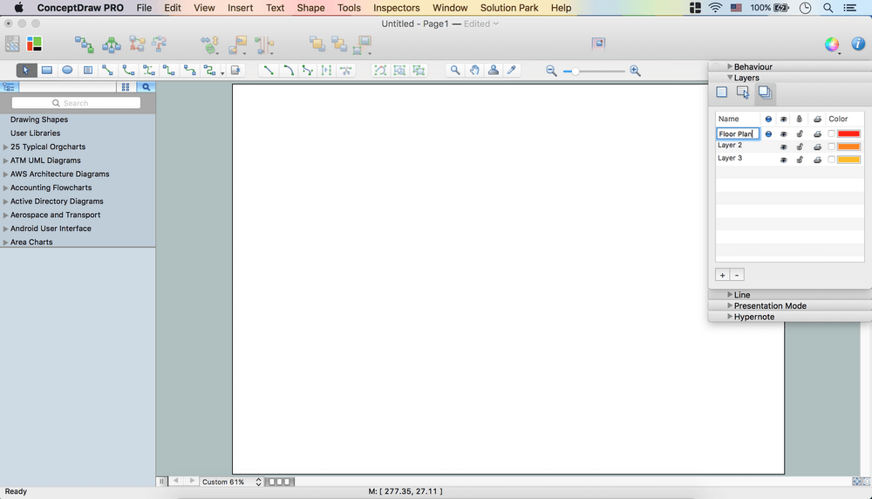Image resolution: width=872 pixels, height=499 pixels.
Task: Click the orange color swatch of Layer 2
Action: pyautogui.click(x=848, y=147)
